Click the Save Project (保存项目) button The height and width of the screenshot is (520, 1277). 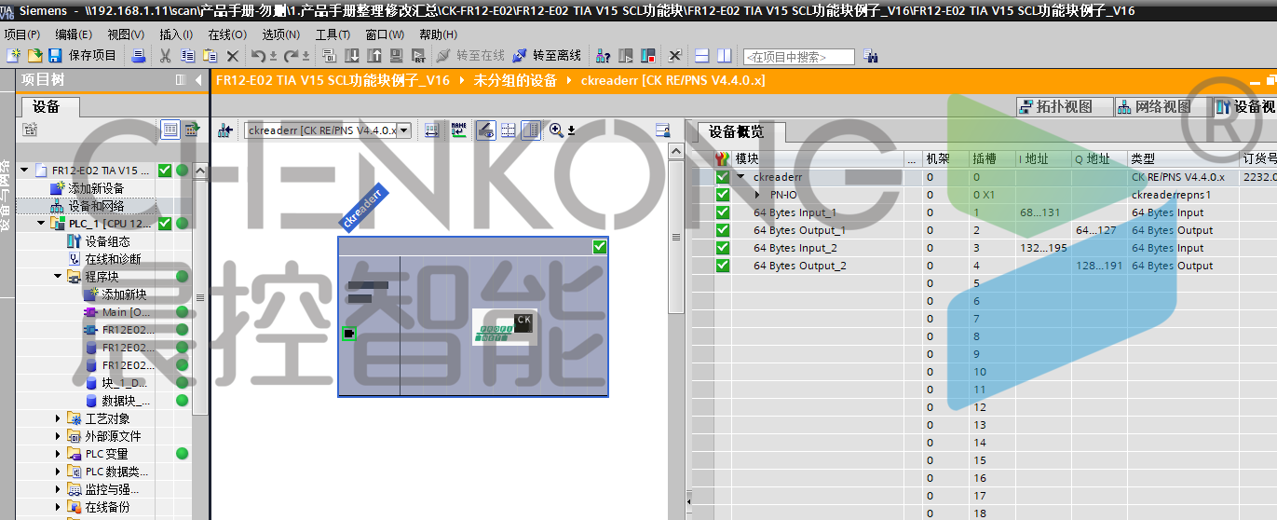click(x=83, y=56)
